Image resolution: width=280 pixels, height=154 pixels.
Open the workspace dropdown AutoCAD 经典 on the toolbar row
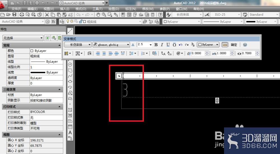point(22,22)
